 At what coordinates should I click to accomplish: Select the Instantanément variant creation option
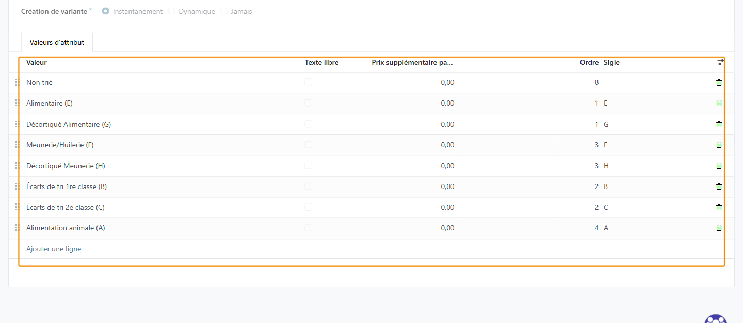pyautogui.click(x=106, y=11)
